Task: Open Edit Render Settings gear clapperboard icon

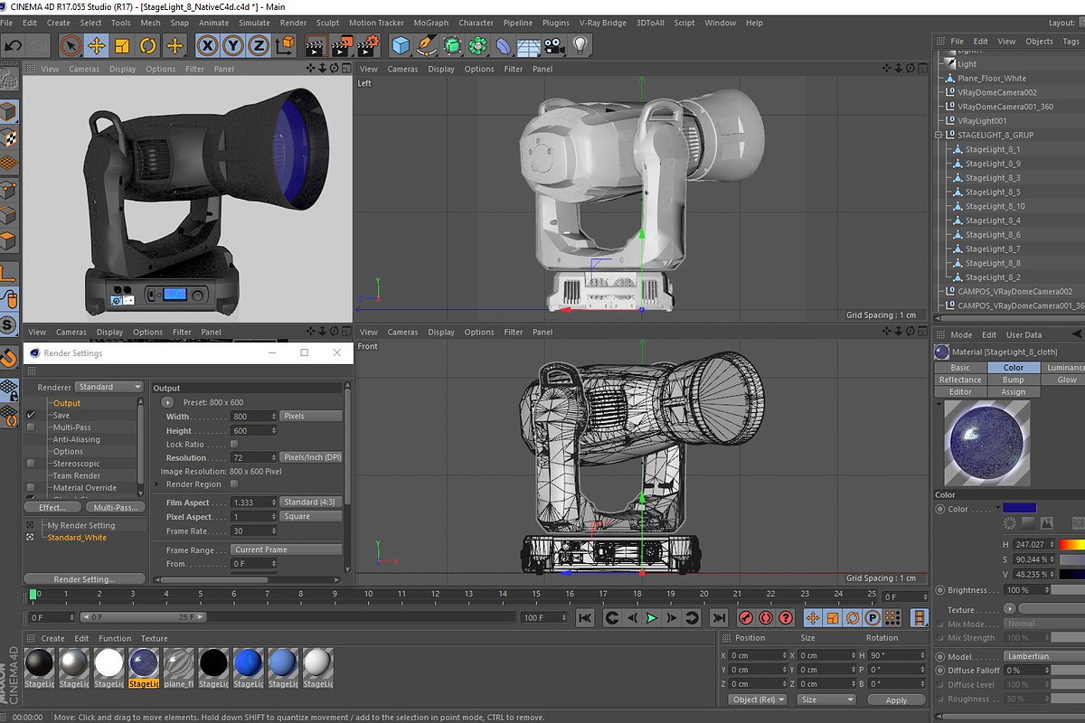Action: 368,45
